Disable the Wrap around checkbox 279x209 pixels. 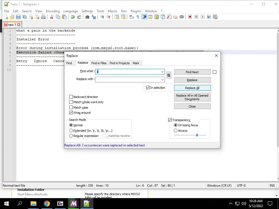pyautogui.click(x=71, y=113)
